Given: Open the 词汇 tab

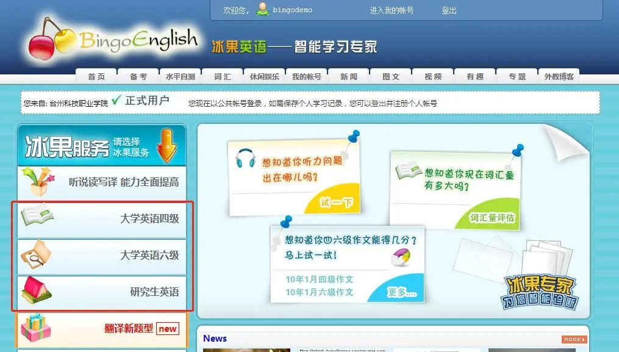Looking at the screenshot, I should click(223, 76).
